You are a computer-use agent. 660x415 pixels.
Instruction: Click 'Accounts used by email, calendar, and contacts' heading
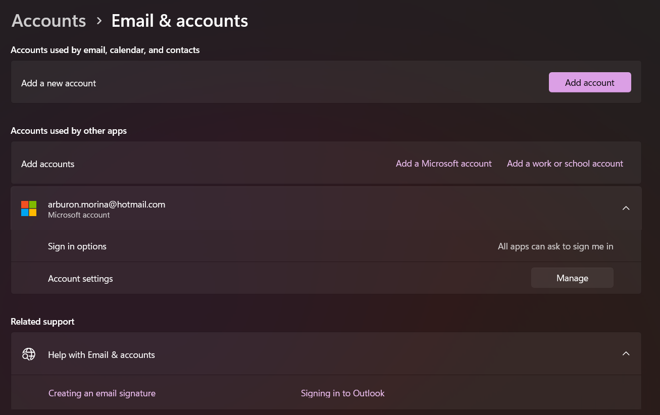(105, 50)
